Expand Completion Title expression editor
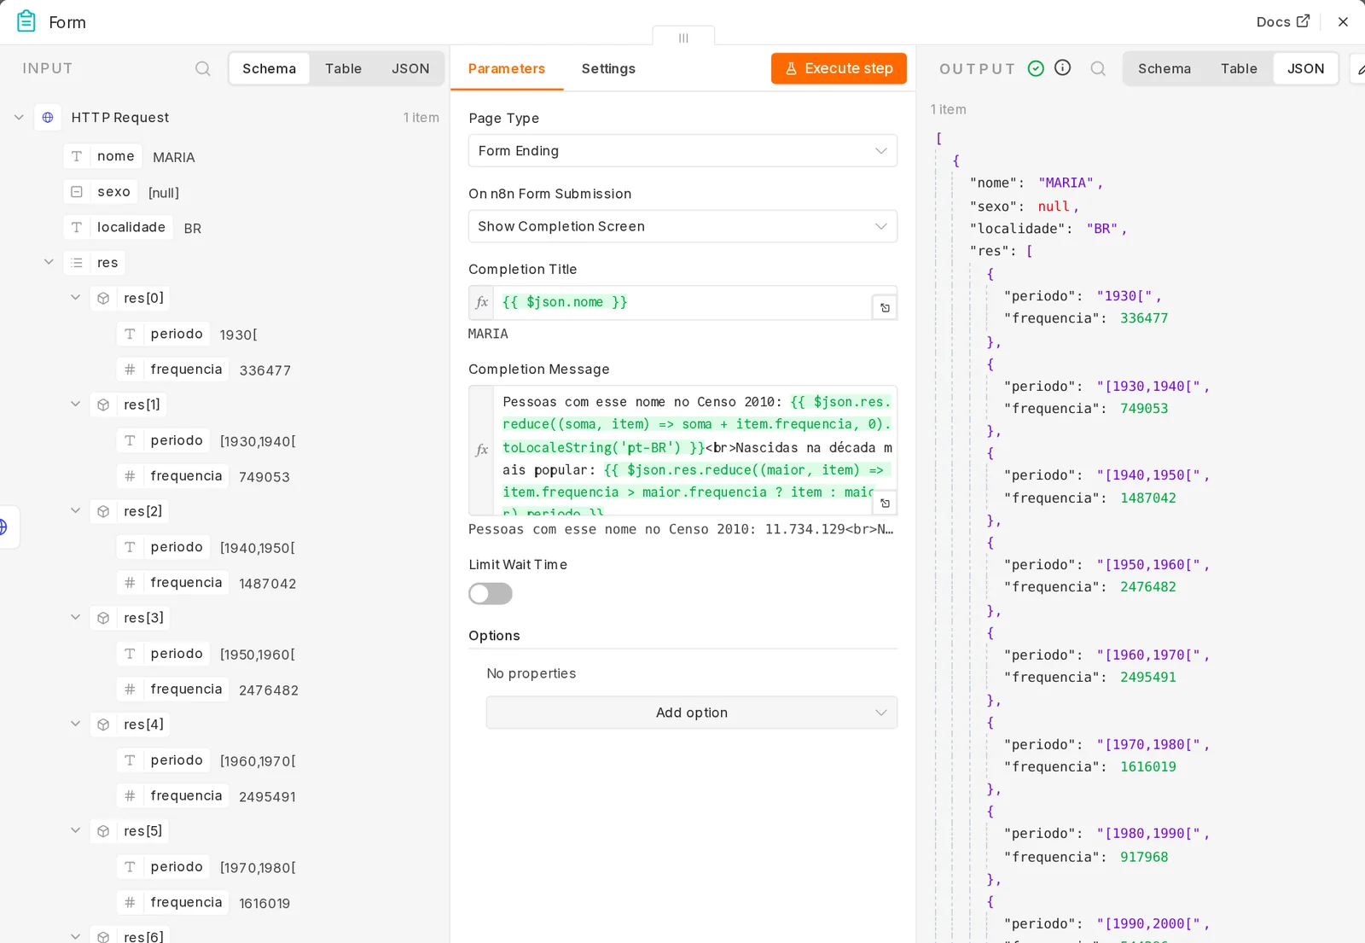The image size is (1365, 943). (x=885, y=307)
